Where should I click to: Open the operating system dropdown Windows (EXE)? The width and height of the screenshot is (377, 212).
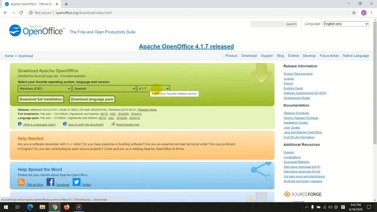45,88
